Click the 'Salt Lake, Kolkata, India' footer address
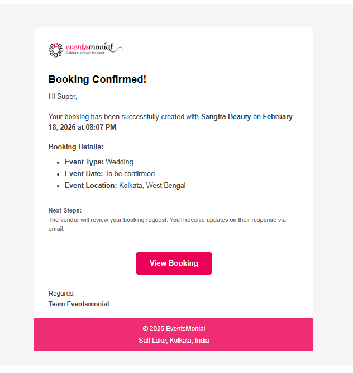The image size is (353, 373). [174, 341]
